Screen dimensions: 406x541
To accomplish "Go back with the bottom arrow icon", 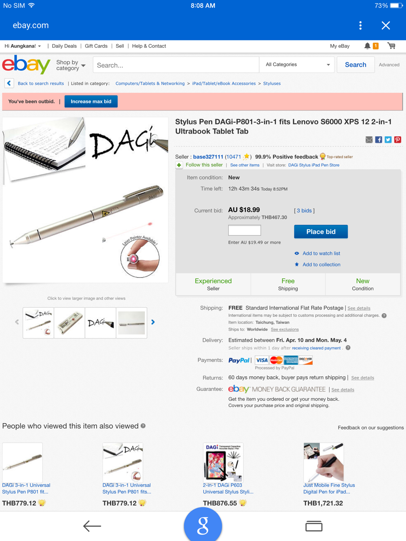I will click(x=92, y=526).
